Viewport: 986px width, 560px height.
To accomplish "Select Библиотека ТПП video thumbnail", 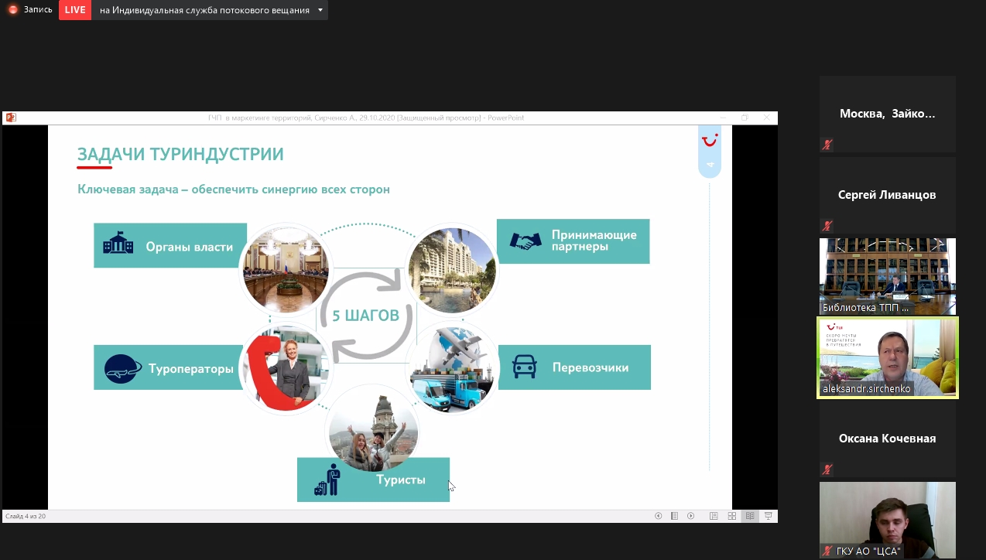I will [x=887, y=275].
